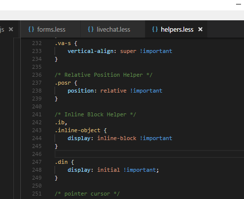Click the 'initial' value
Screen dimensions: 244x199
109,170
